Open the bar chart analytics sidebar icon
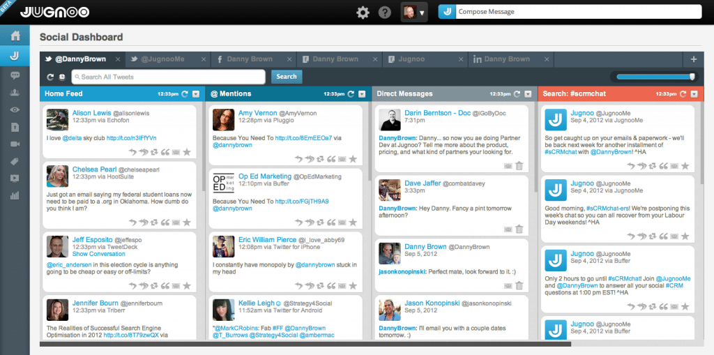 15,195
